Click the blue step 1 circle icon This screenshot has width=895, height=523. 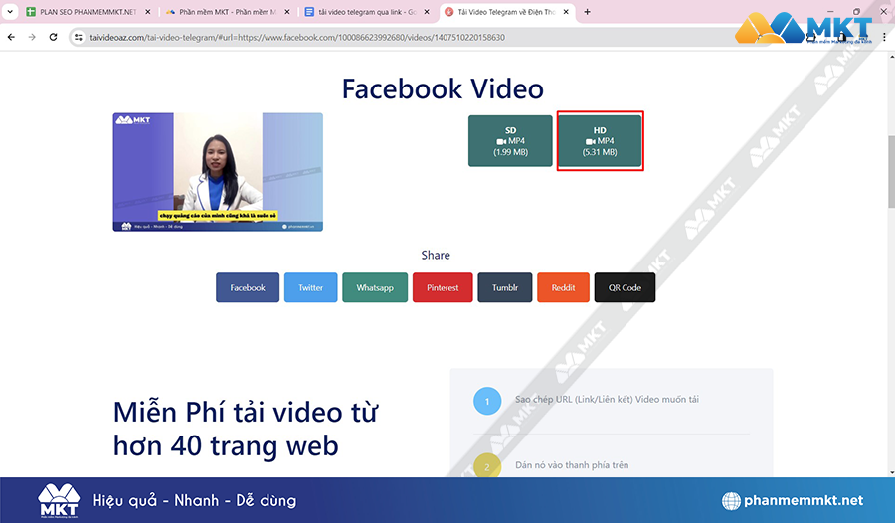click(x=487, y=401)
